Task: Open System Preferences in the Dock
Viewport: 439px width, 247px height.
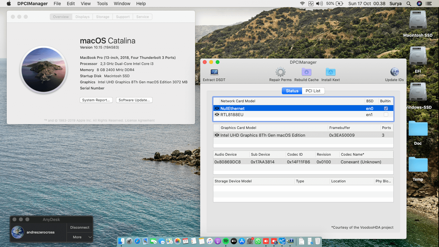Action: 250,241
